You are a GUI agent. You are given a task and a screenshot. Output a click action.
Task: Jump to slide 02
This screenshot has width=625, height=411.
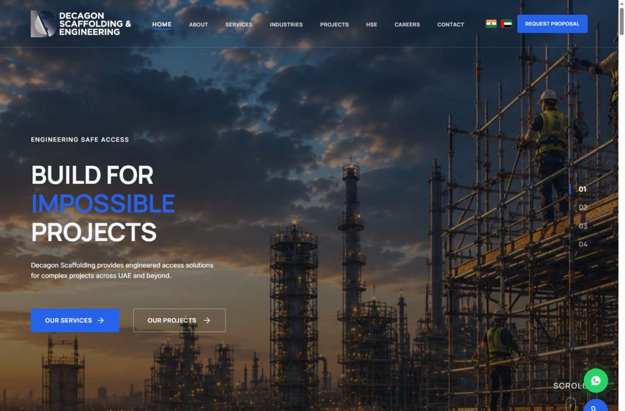(x=583, y=207)
